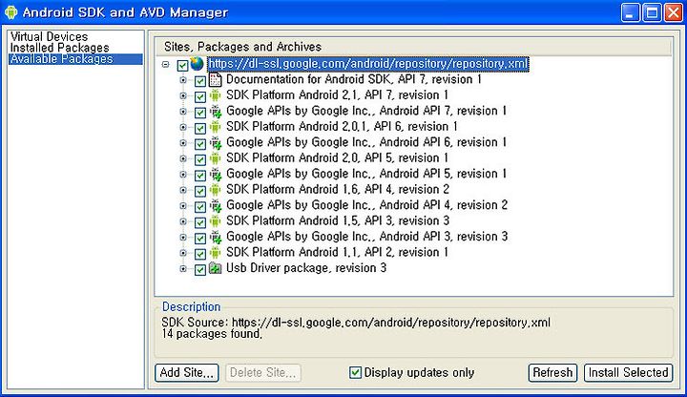
Task: Expand SDK Platform Android 2.1 node
Action: [x=183, y=95]
